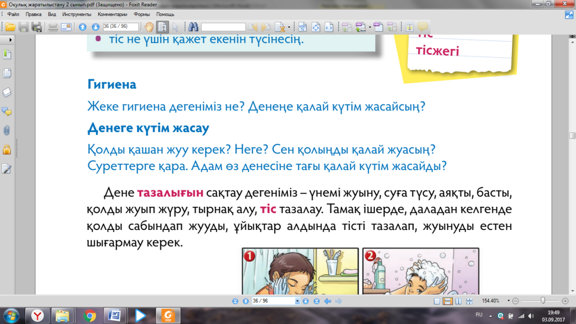The image size is (576, 324).
Task: Click the search options icon after Find Next
Action: 280,27
